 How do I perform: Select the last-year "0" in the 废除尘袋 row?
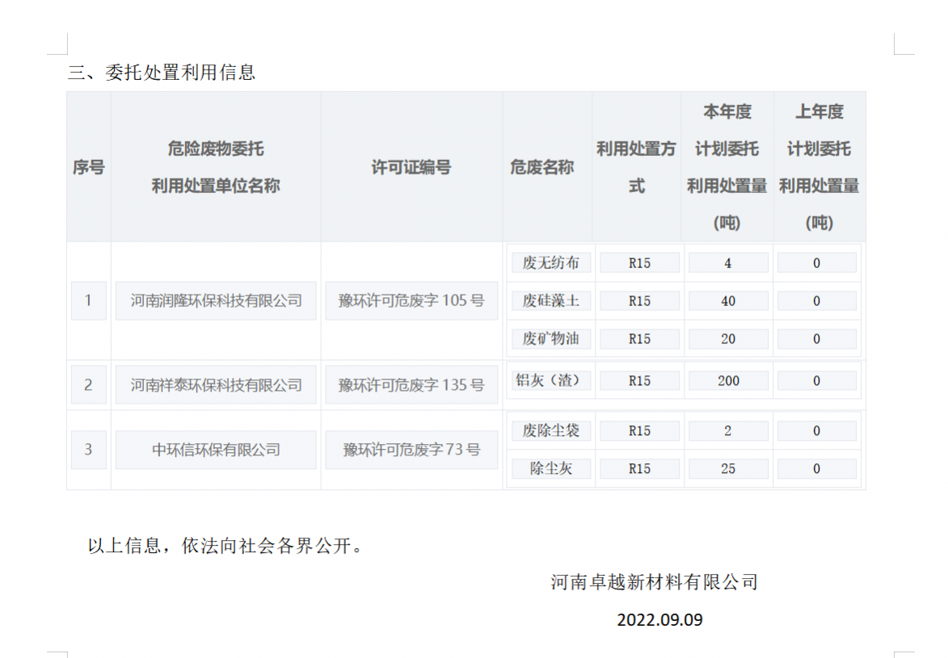pos(817,431)
